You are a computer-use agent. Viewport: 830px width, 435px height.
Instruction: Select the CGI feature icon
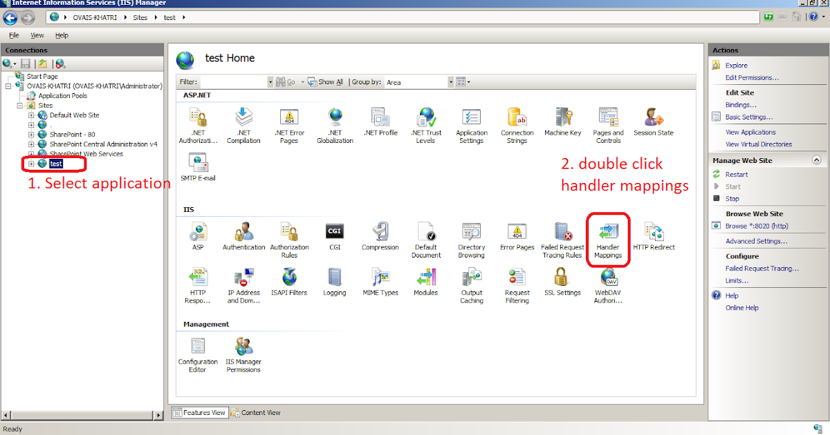pyautogui.click(x=335, y=236)
